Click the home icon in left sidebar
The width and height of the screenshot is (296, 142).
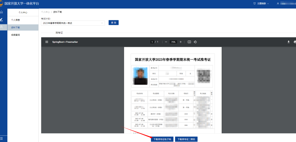click(2, 12)
